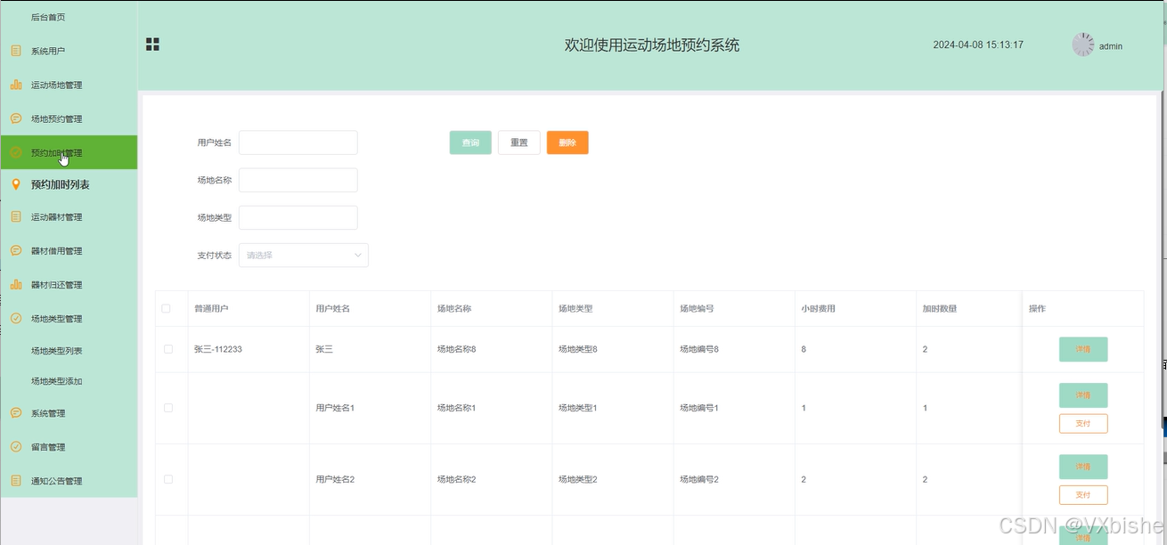Click the 小时费用 column header
This screenshot has height=545, width=1167.
pyautogui.click(x=818, y=309)
